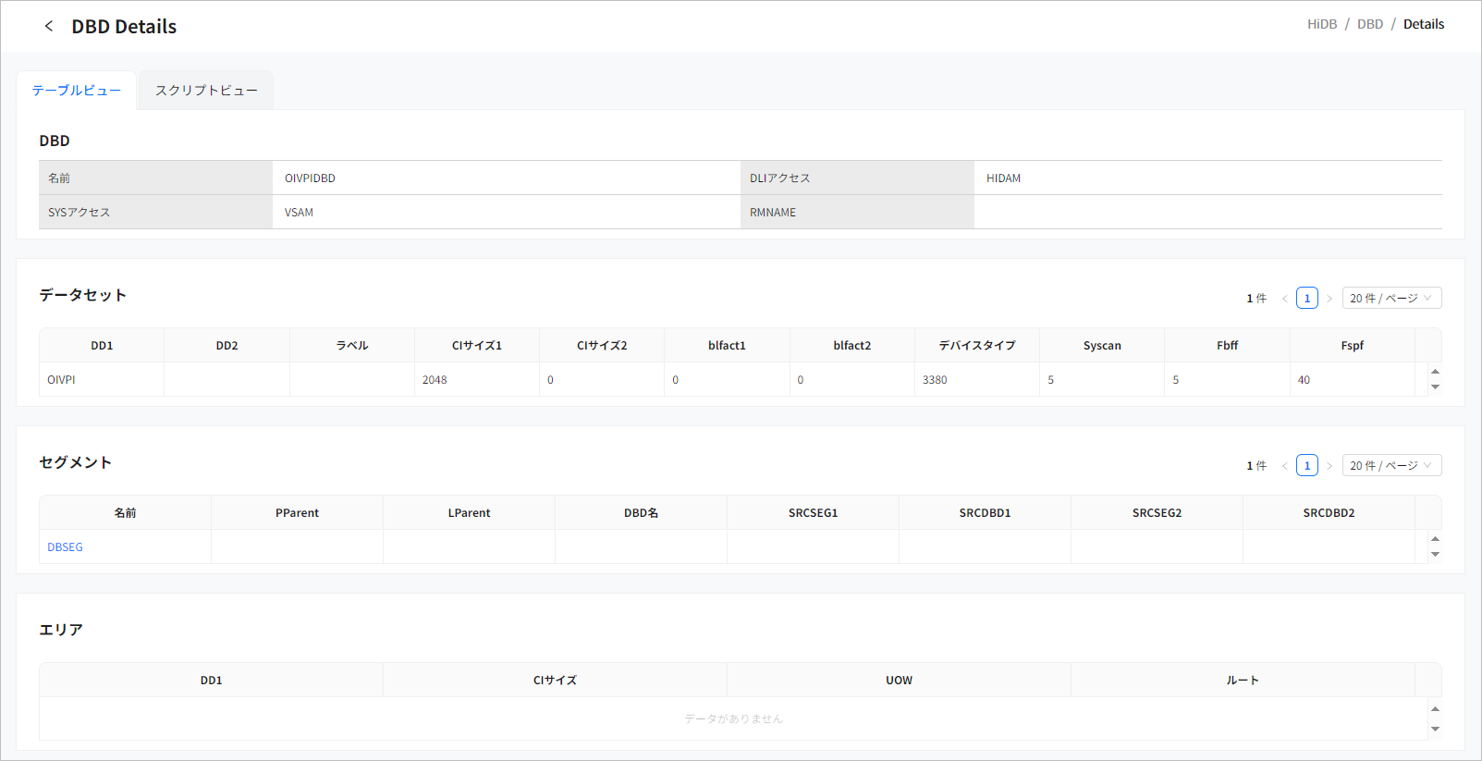Screen dimensions: 1482x761
Task: Go to next page in セグメント pagination
Action: (1329, 466)
